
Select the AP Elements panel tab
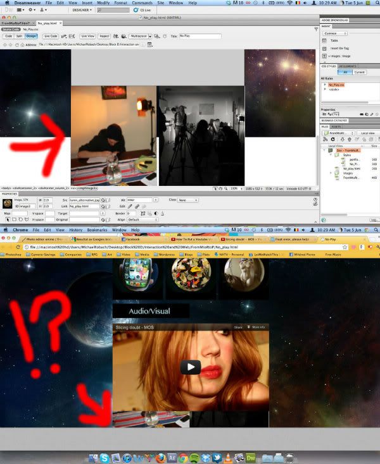(348, 66)
